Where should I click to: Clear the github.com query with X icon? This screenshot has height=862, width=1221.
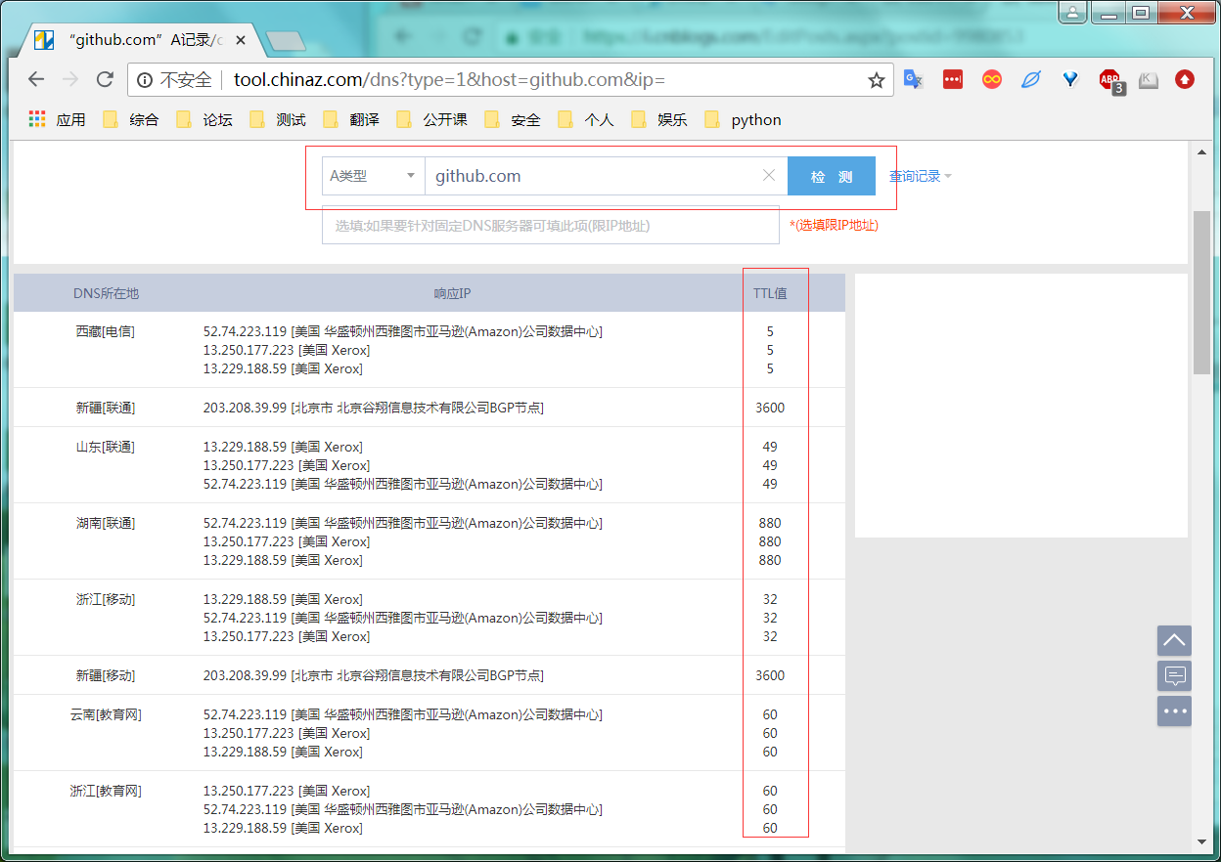tap(769, 176)
